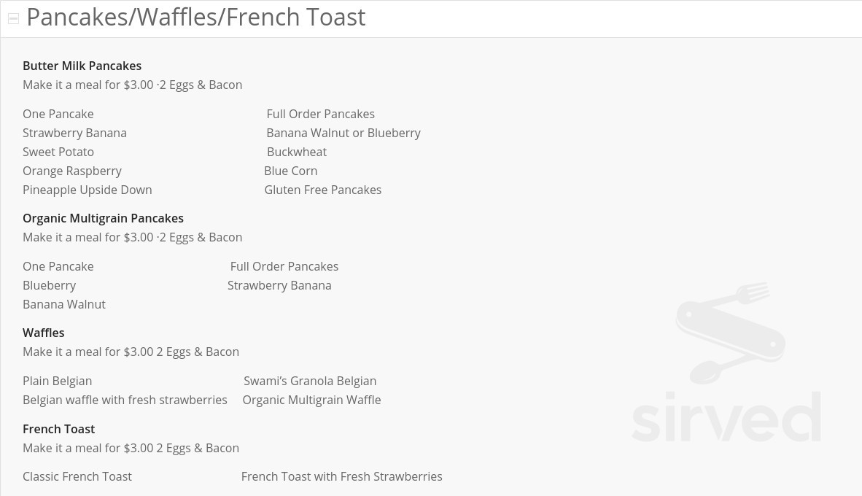Choose Swami's Granola Belgian waffle

coord(310,381)
